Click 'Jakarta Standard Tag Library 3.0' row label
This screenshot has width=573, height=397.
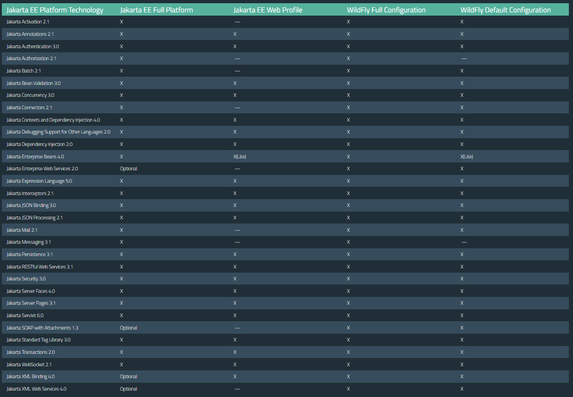coord(39,340)
